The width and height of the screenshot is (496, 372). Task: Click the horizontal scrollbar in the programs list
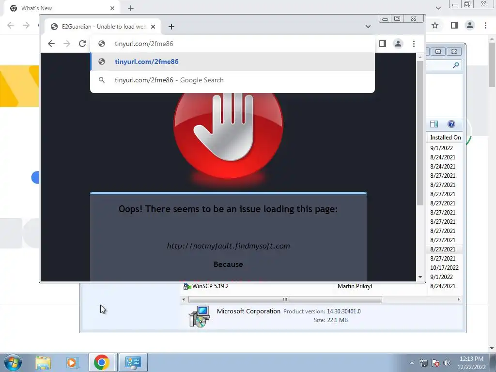pos(285,299)
